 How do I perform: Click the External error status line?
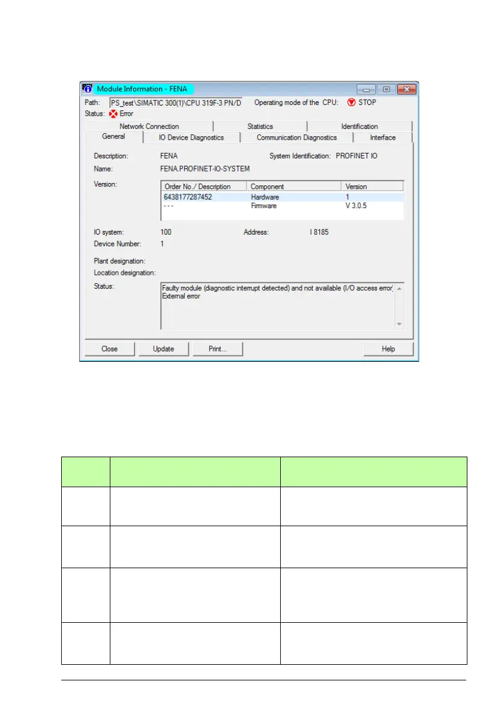[181, 296]
